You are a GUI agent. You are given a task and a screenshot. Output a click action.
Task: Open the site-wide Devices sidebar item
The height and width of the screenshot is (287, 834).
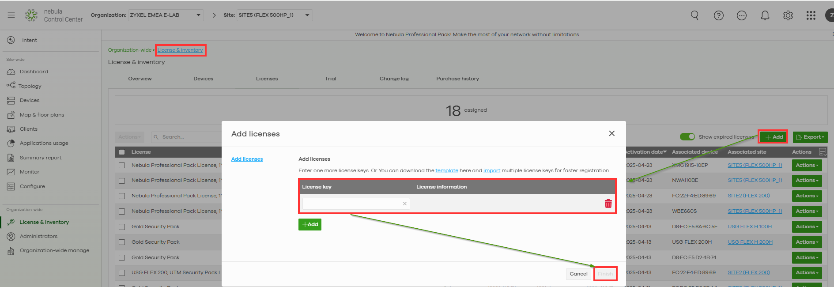30,100
